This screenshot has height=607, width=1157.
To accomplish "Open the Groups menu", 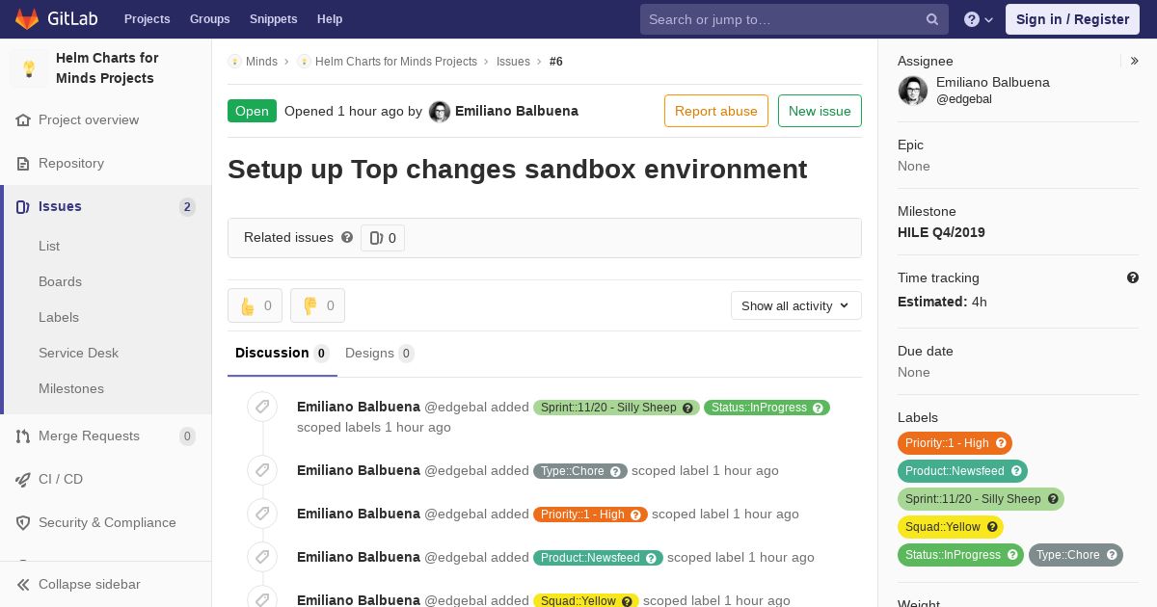I will tap(210, 19).
